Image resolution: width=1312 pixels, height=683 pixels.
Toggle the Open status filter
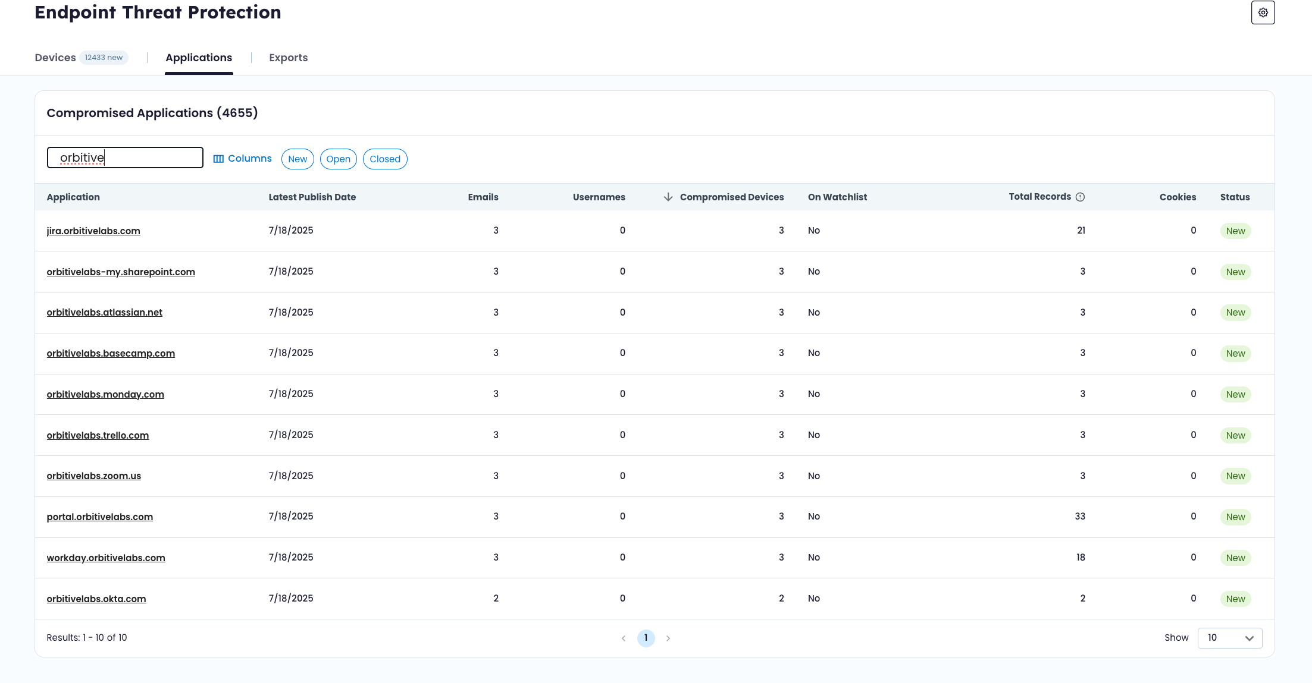click(x=338, y=159)
